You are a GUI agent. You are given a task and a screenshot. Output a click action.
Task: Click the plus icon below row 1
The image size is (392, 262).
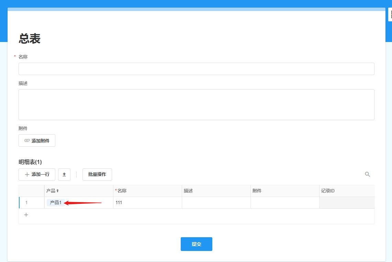point(26,215)
